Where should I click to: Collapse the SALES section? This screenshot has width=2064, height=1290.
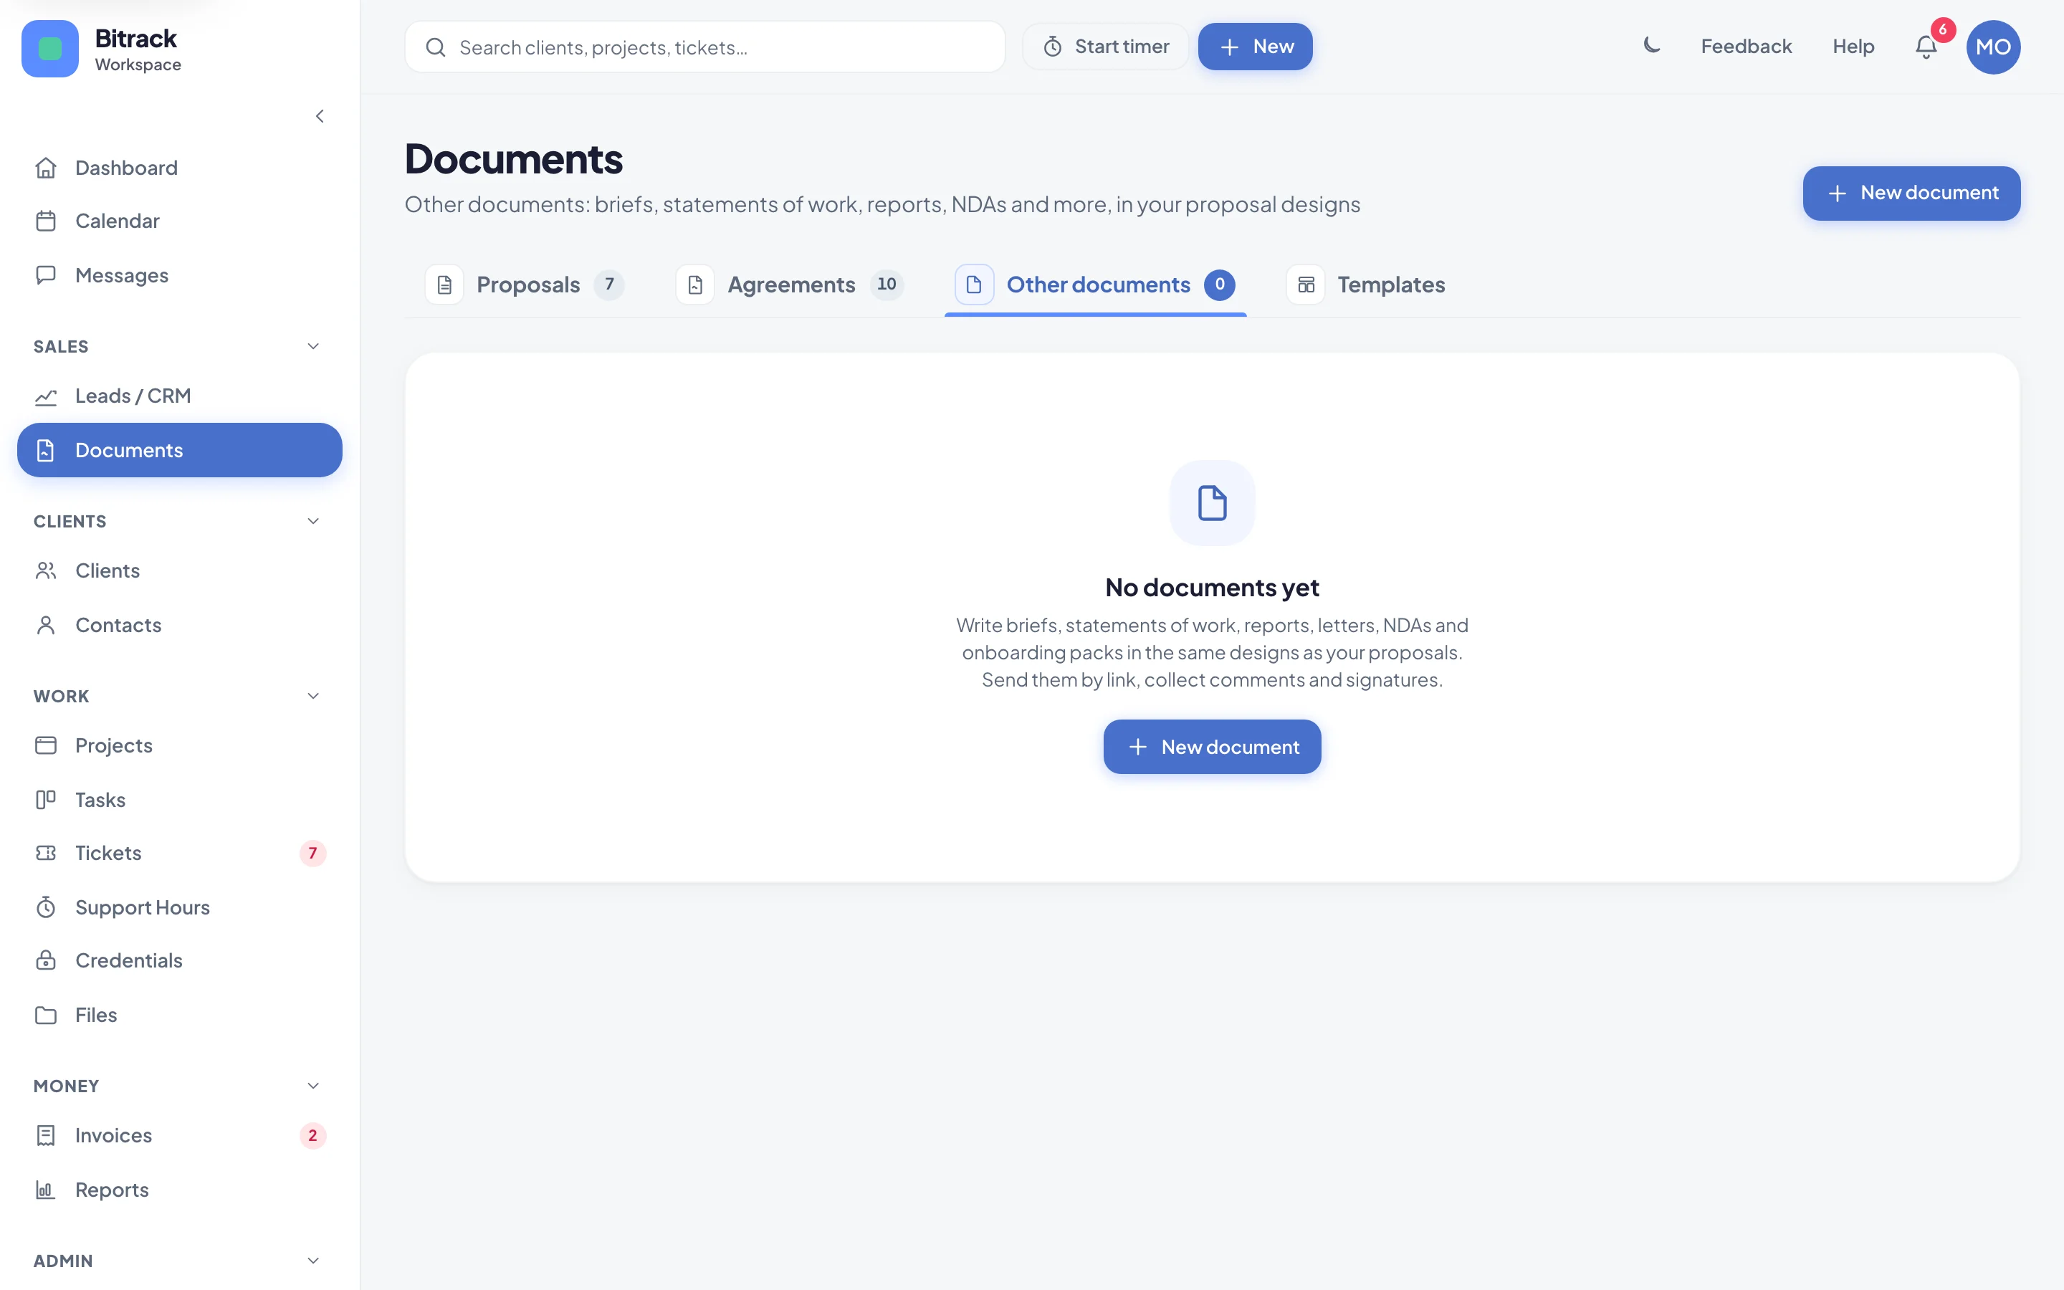click(x=313, y=346)
